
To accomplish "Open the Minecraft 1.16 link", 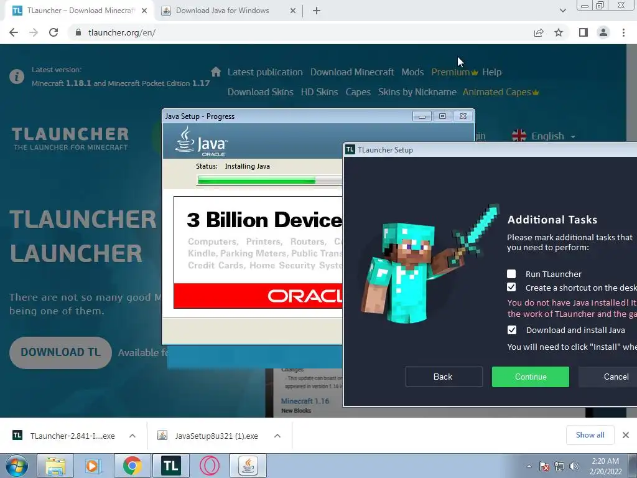I will coord(305,401).
